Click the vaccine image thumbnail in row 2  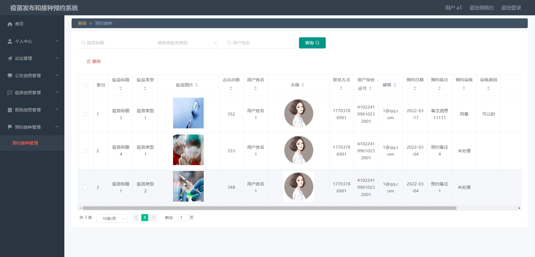(x=188, y=150)
